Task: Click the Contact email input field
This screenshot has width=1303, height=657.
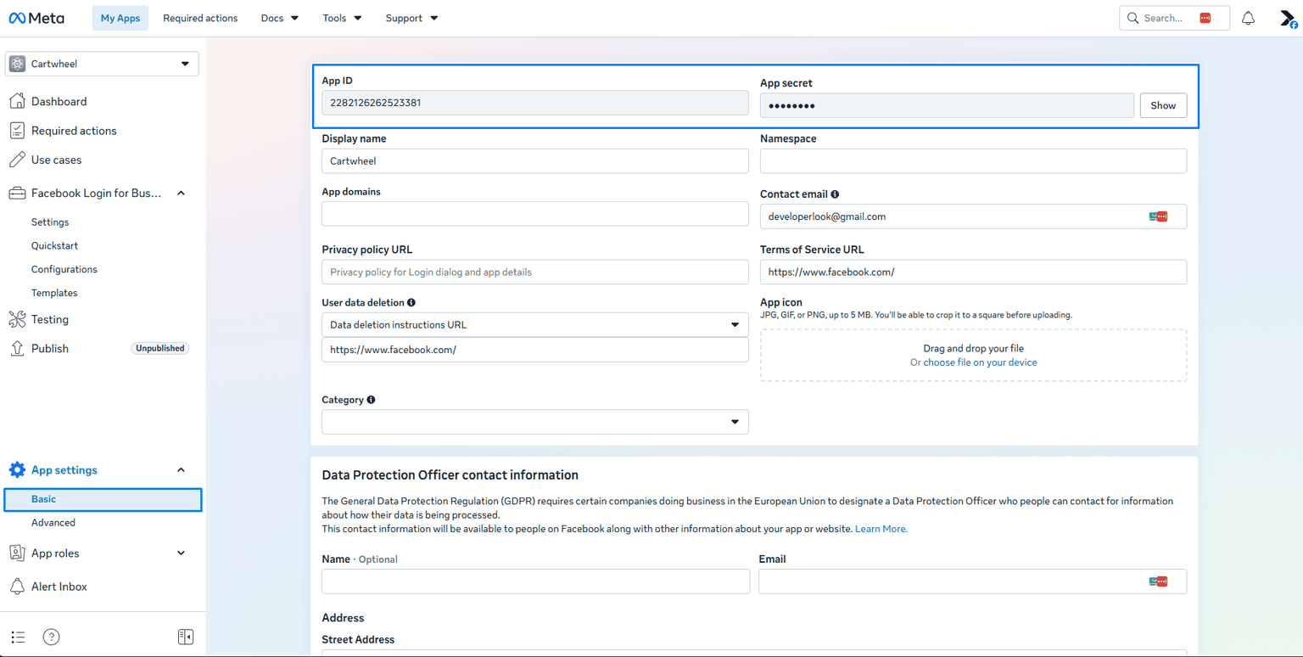Action: pyautogui.click(x=974, y=216)
